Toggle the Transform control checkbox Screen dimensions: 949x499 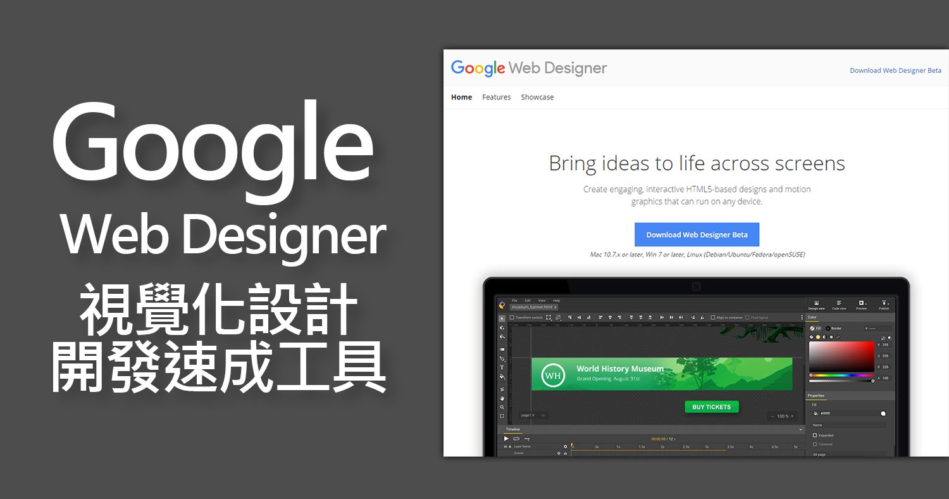coord(512,317)
